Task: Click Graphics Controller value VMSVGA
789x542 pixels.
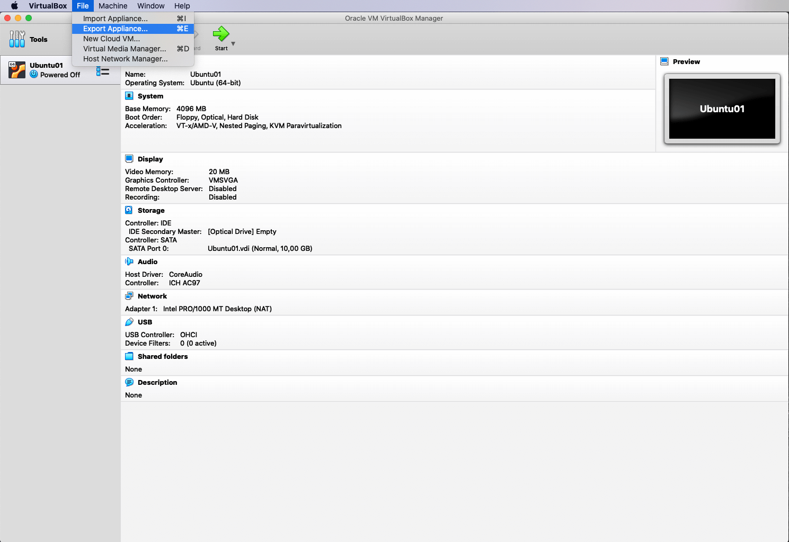Action: 223,180
